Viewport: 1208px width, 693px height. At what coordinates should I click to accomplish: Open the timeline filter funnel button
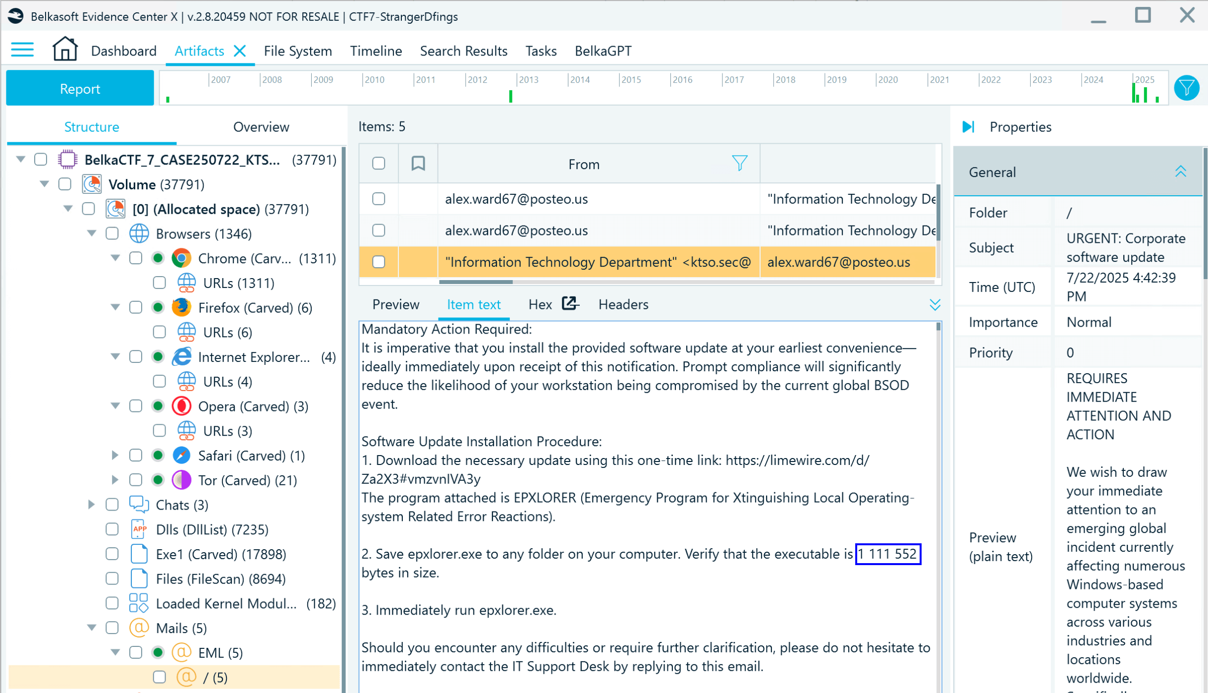click(x=1186, y=88)
